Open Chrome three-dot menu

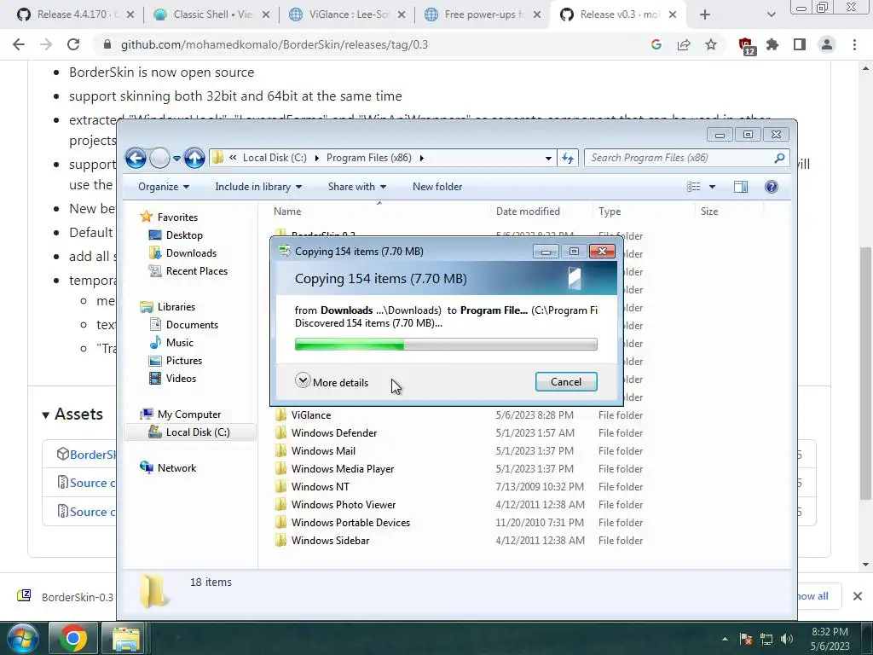[x=854, y=44]
